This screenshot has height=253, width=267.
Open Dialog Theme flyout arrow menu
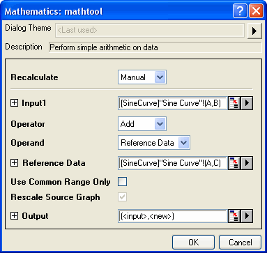click(254, 31)
